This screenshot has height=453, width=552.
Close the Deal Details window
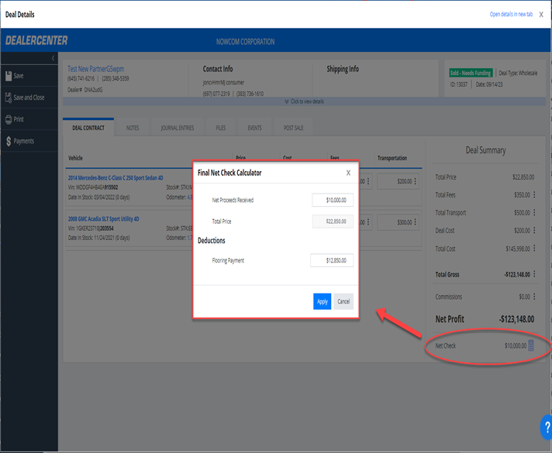[x=541, y=15]
